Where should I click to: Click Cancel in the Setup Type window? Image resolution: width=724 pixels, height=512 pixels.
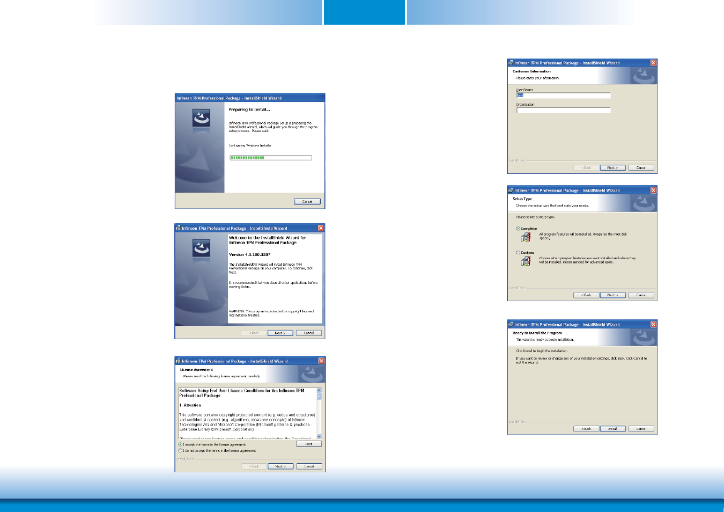tap(641, 295)
